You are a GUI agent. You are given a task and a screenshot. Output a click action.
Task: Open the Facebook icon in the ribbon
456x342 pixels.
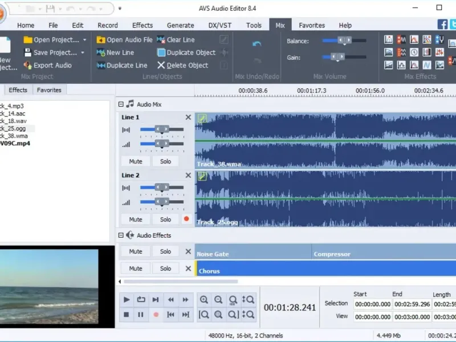tap(442, 25)
